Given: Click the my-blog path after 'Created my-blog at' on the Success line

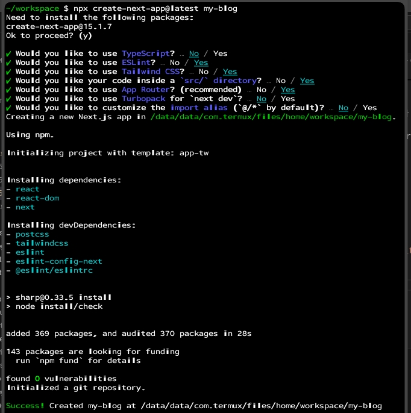Looking at the screenshot, I should 262,406.
